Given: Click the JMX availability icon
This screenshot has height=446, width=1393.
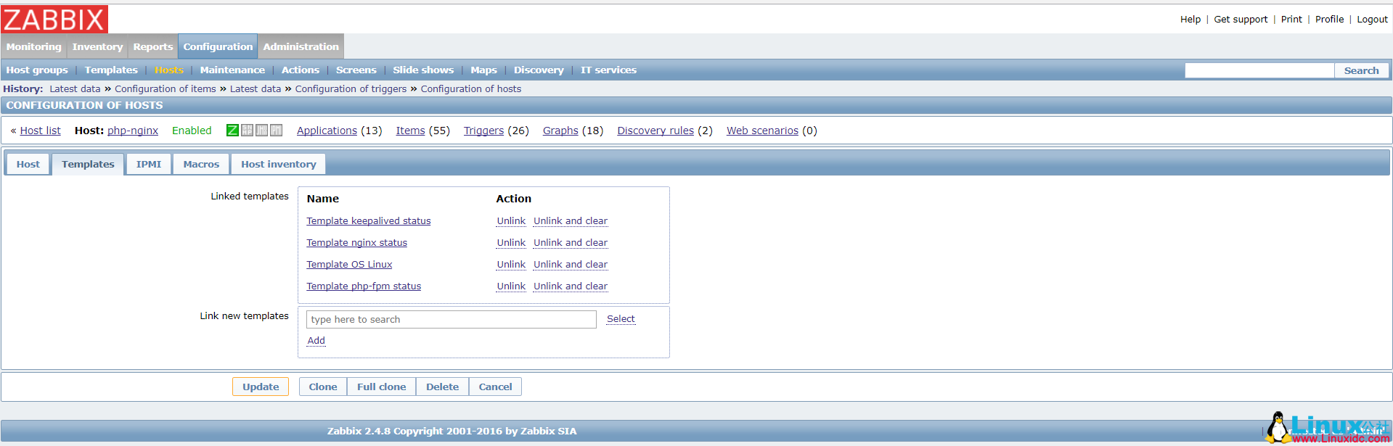Looking at the screenshot, I should click(x=261, y=131).
